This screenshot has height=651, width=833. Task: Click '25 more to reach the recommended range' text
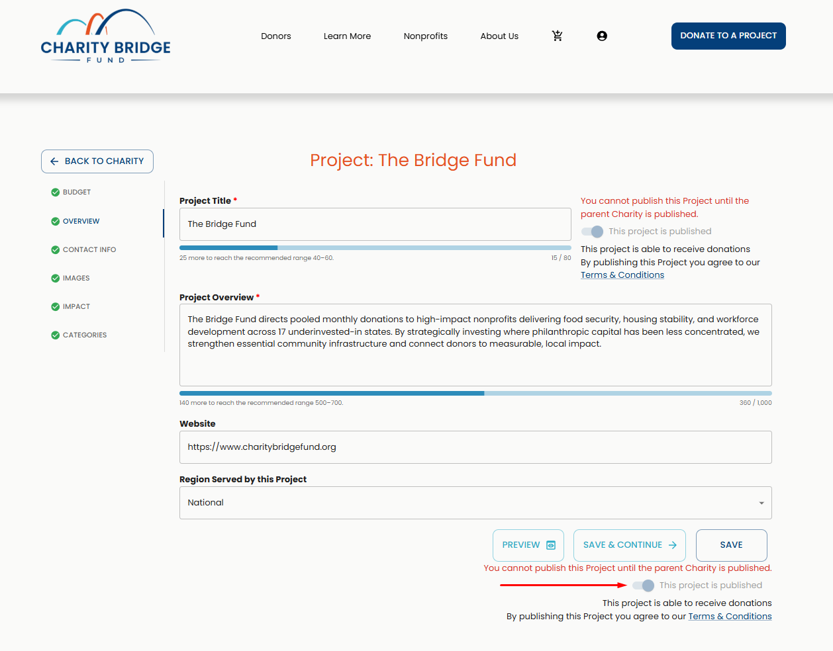(x=257, y=258)
